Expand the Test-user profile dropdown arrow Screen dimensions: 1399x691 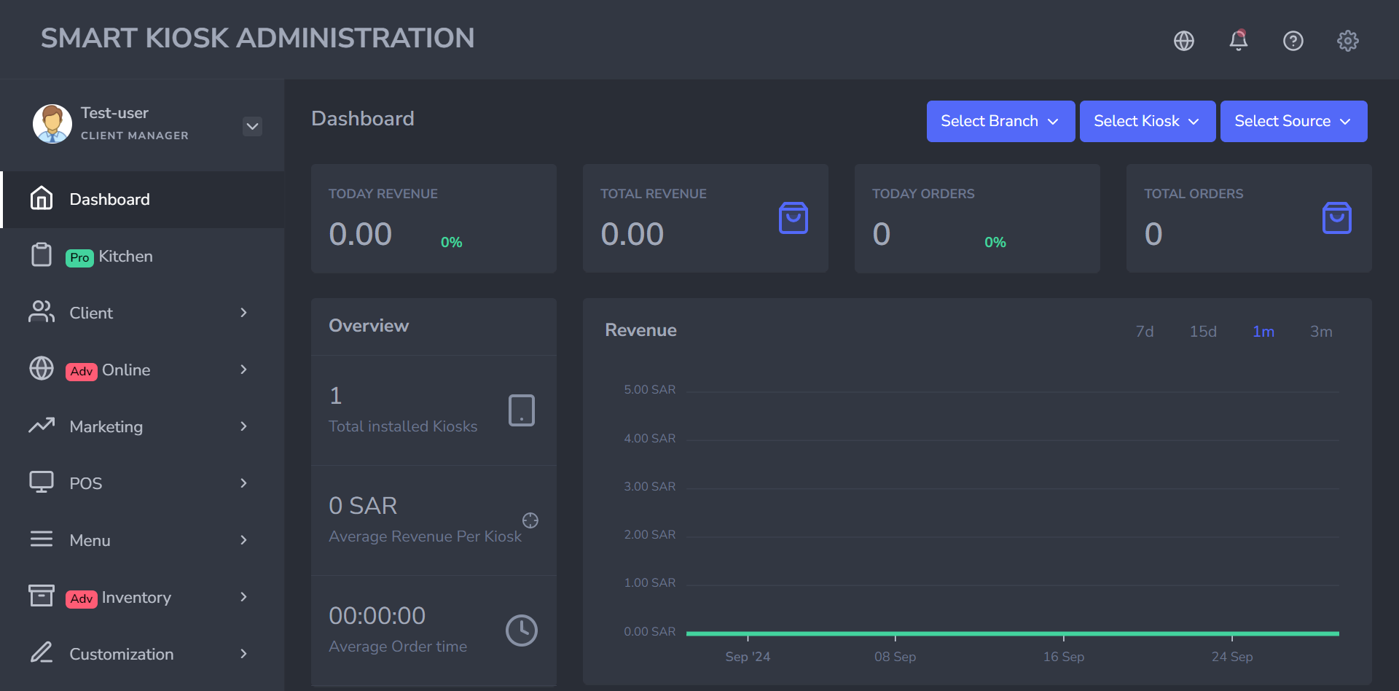click(252, 126)
